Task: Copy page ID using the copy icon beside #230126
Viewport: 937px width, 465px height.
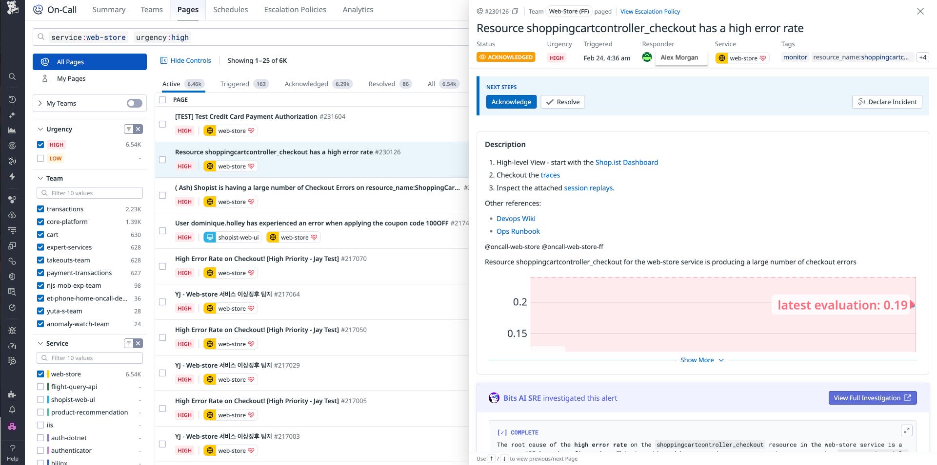Action: pyautogui.click(x=515, y=11)
